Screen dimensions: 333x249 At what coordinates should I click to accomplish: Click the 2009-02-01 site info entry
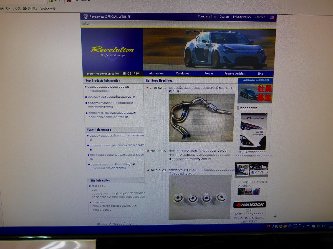pyautogui.click(x=98, y=186)
